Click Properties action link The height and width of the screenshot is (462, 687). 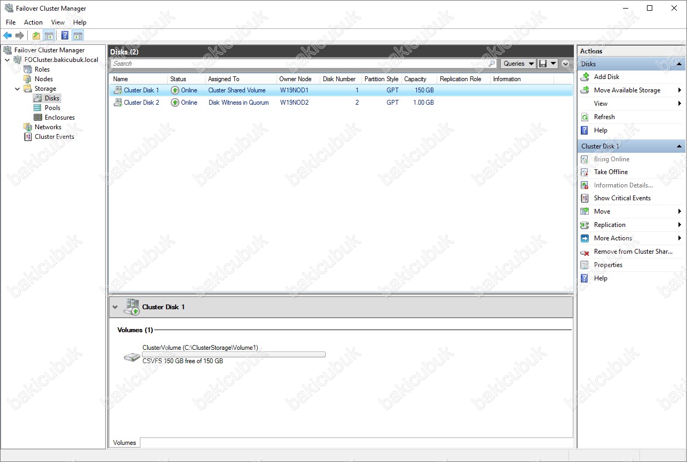608,265
